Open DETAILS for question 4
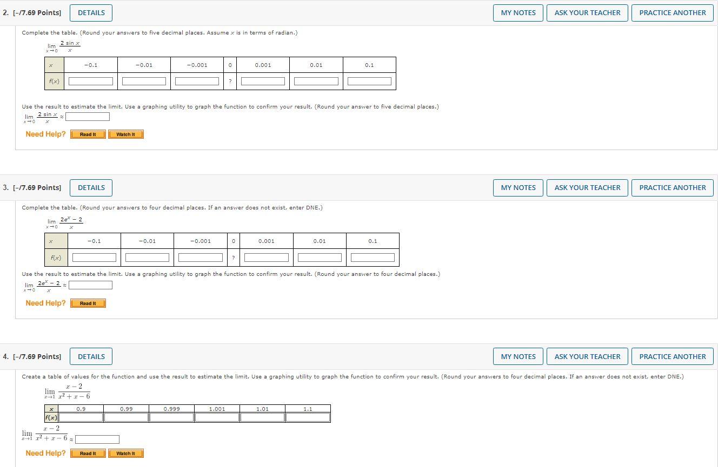 tap(90, 356)
